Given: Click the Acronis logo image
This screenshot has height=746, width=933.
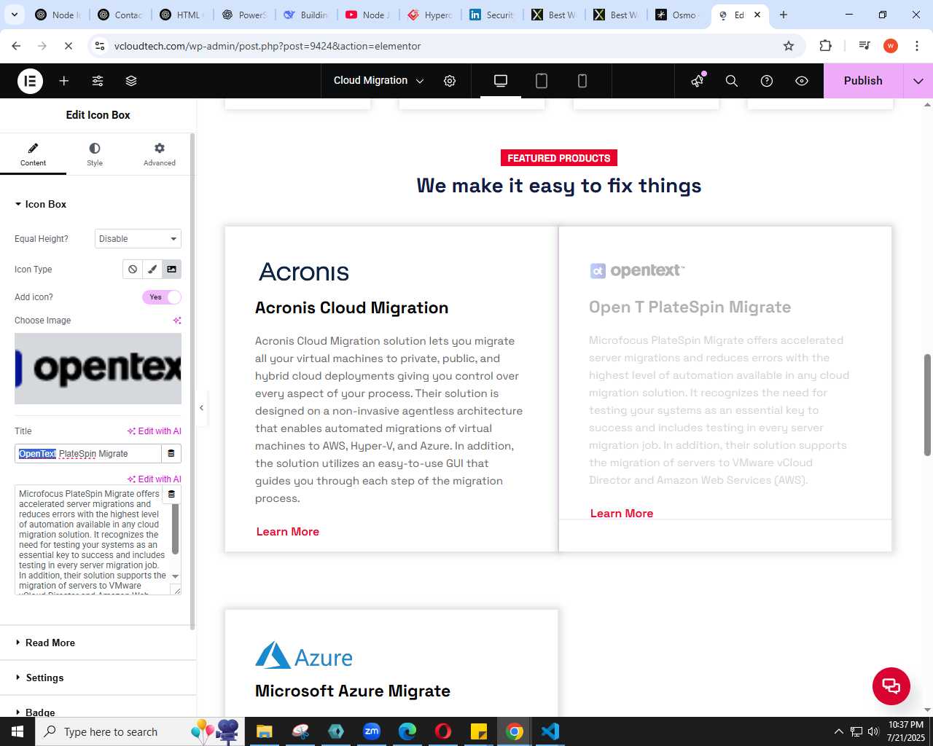Looking at the screenshot, I should [304, 272].
